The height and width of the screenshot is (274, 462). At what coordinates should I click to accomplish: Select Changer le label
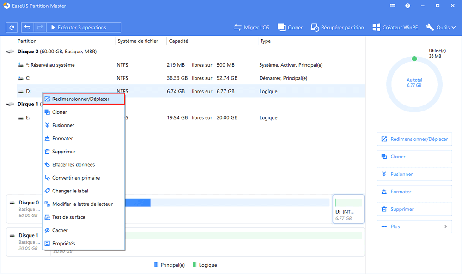click(84, 191)
